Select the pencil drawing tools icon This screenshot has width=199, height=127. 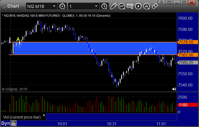click(113, 6)
